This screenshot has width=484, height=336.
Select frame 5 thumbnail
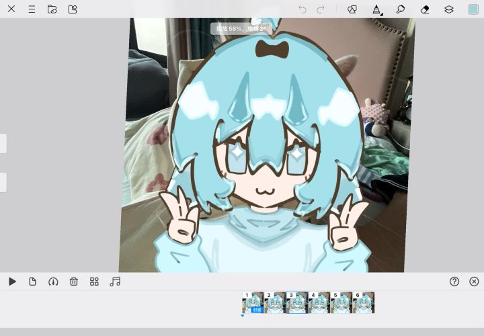341,302
